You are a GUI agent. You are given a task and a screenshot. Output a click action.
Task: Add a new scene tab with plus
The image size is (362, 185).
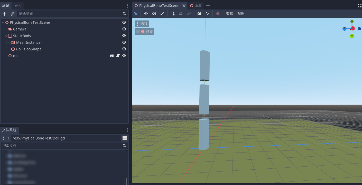208,5
